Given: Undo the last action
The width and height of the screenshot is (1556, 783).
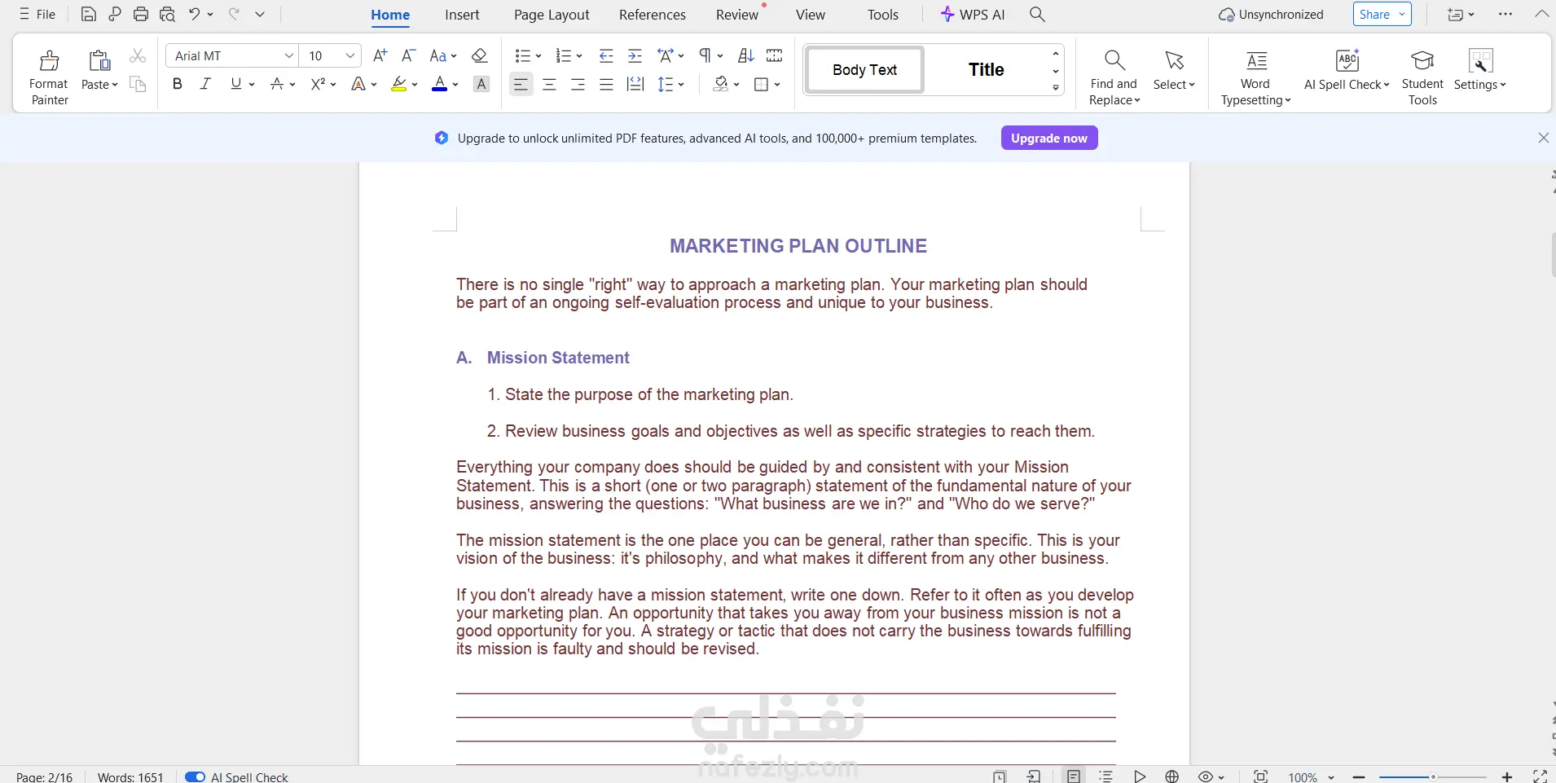Looking at the screenshot, I should [x=194, y=14].
